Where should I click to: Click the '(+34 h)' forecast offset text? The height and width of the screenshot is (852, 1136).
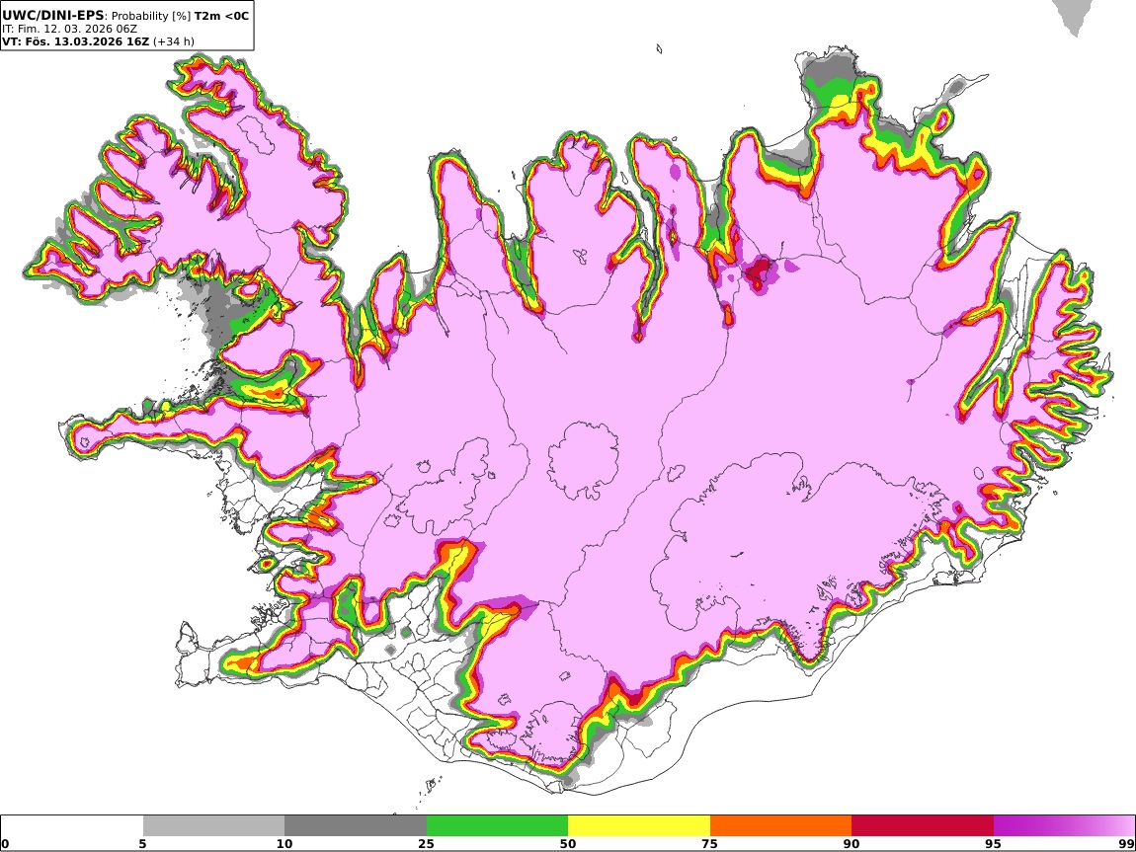(173, 41)
